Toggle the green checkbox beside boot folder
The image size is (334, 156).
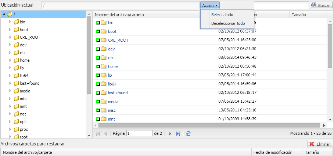point(98,31)
